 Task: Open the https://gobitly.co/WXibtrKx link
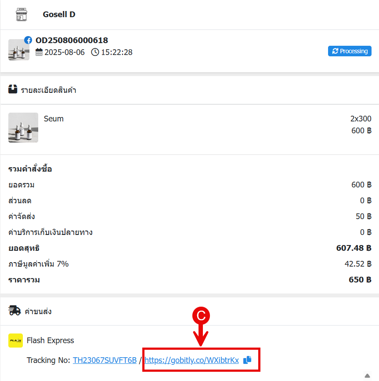tap(191, 360)
